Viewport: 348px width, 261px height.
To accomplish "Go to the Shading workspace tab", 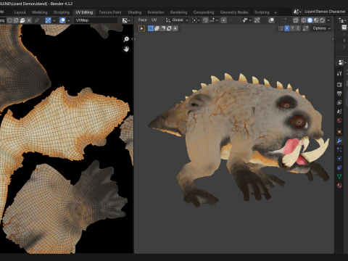I will point(135,12).
